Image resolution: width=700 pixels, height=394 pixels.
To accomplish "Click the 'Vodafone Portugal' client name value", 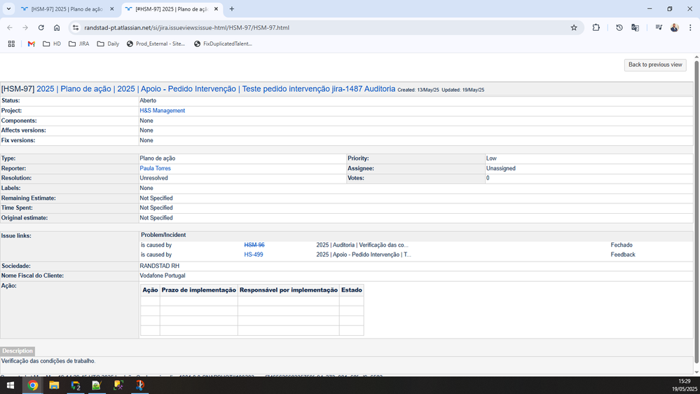I will click(x=162, y=276).
